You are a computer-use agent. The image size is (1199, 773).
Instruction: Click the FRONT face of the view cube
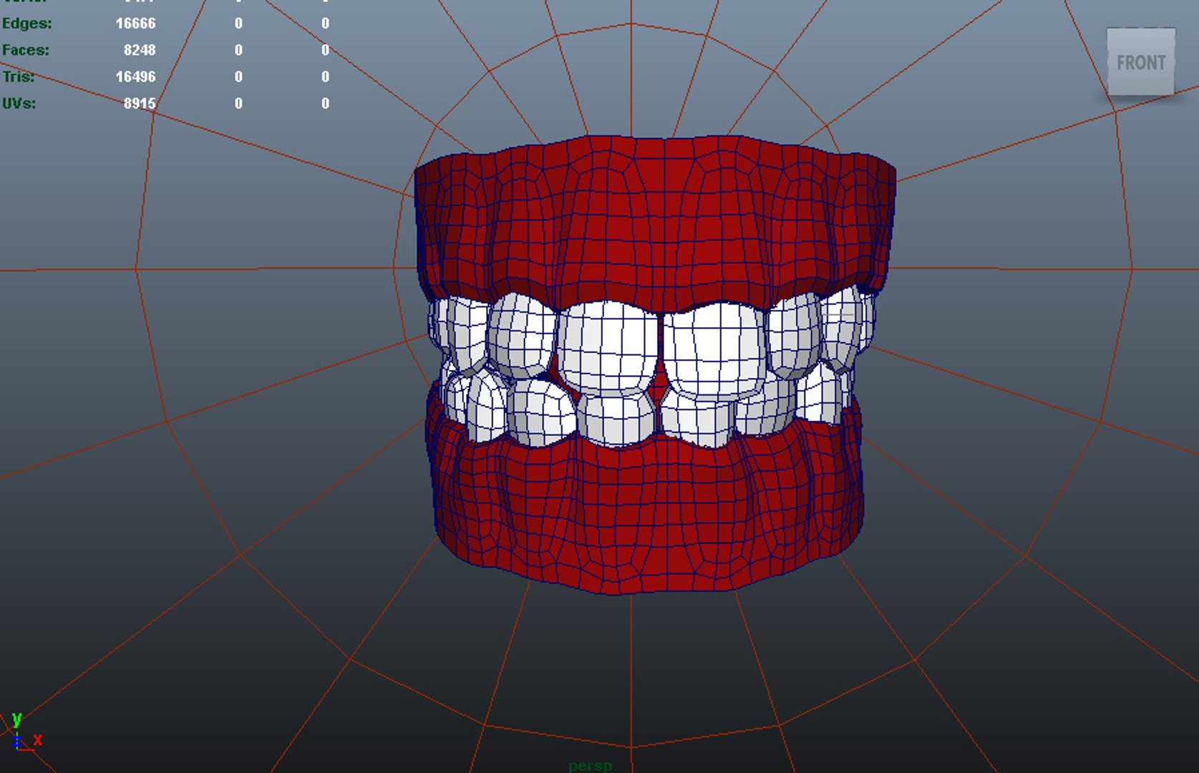tap(1140, 62)
